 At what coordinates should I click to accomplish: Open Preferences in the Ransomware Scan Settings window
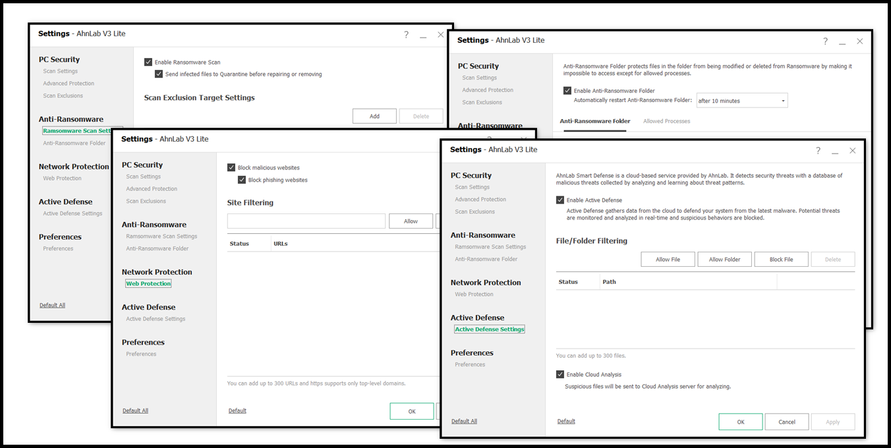[x=58, y=248]
